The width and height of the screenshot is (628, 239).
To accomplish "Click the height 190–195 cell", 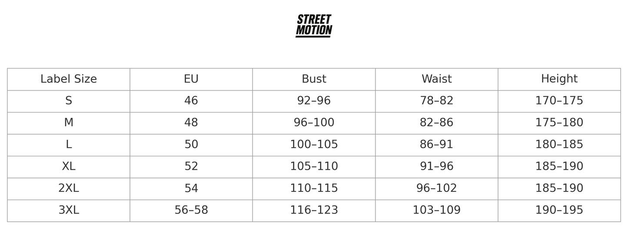I will tap(559, 211).
